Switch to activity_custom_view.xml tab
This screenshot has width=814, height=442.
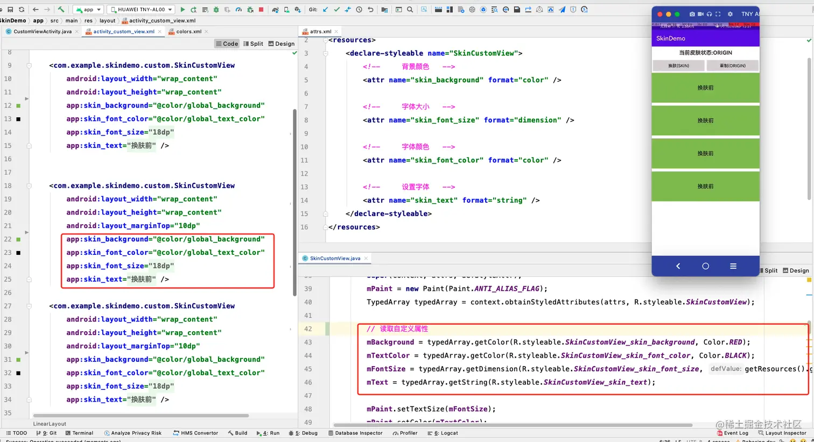(x=123, y=32)
